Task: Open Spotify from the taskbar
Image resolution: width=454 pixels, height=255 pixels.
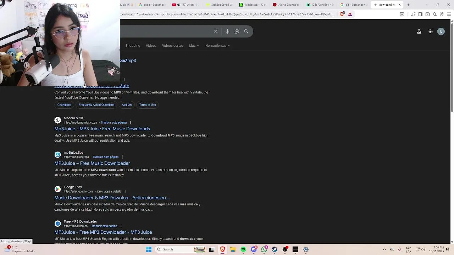Action: pyautogui.click(x=243, y=249)
